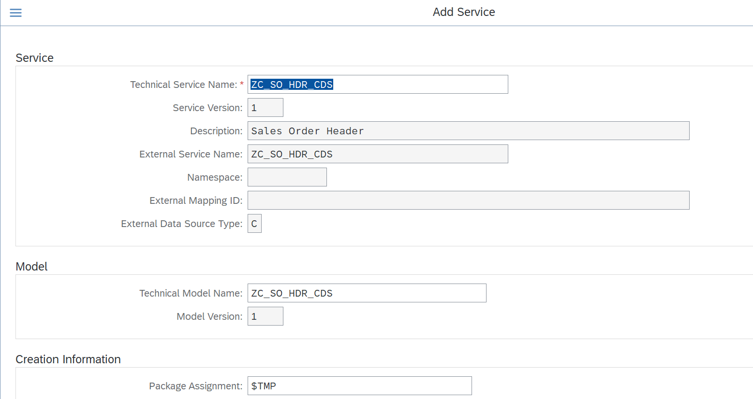Image resolution: width=753 pixels, height=399 pixels.
Task: Open the navigation hamburger menu
Action: (x=15, y=13)
